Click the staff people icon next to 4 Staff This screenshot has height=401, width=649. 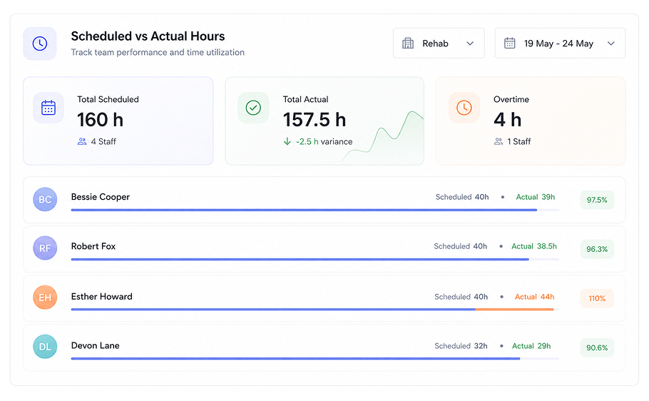click(x=82, y=142)
